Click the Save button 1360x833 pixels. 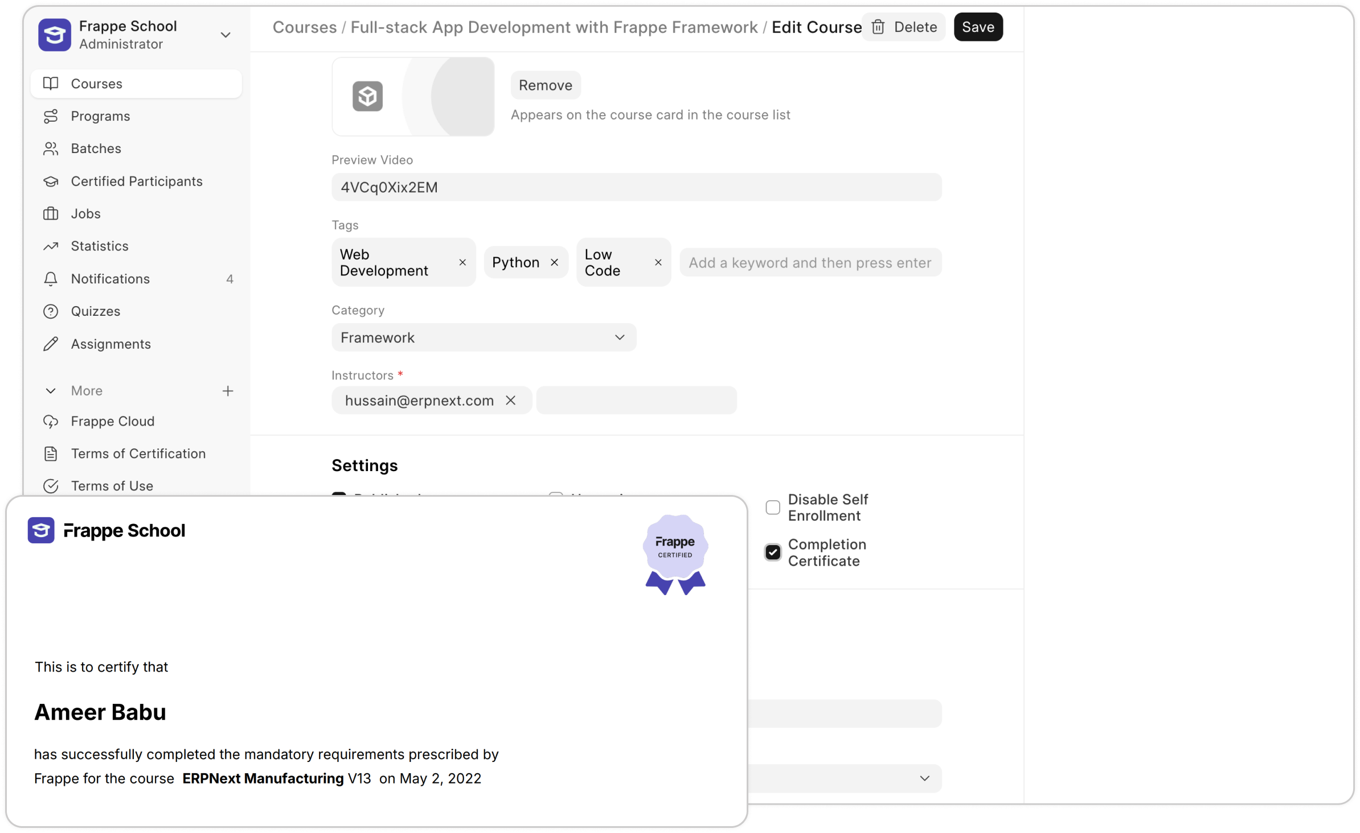(978, 27)
